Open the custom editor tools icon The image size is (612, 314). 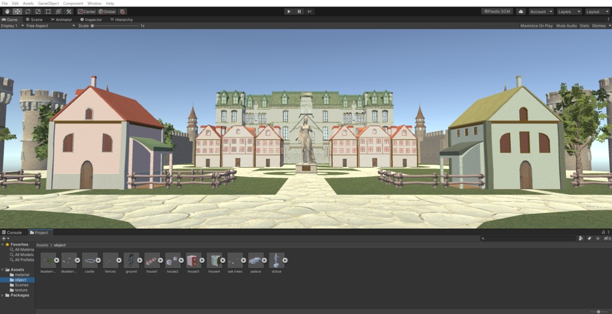[x=69, y=12]
